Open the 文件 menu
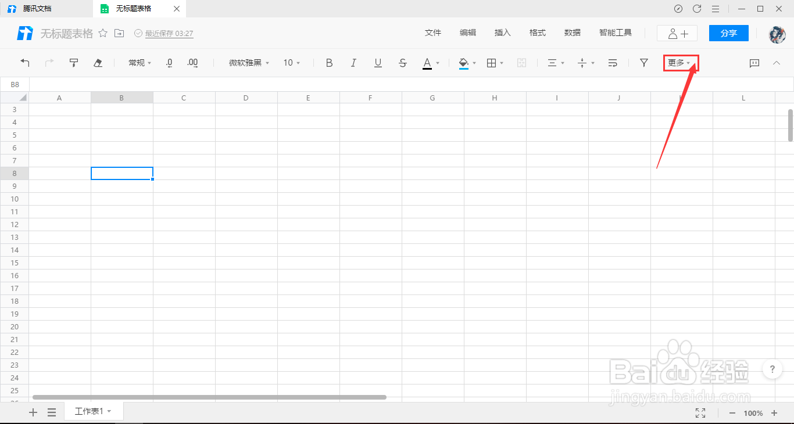The image size is (794, 424). tap(433, 33)
